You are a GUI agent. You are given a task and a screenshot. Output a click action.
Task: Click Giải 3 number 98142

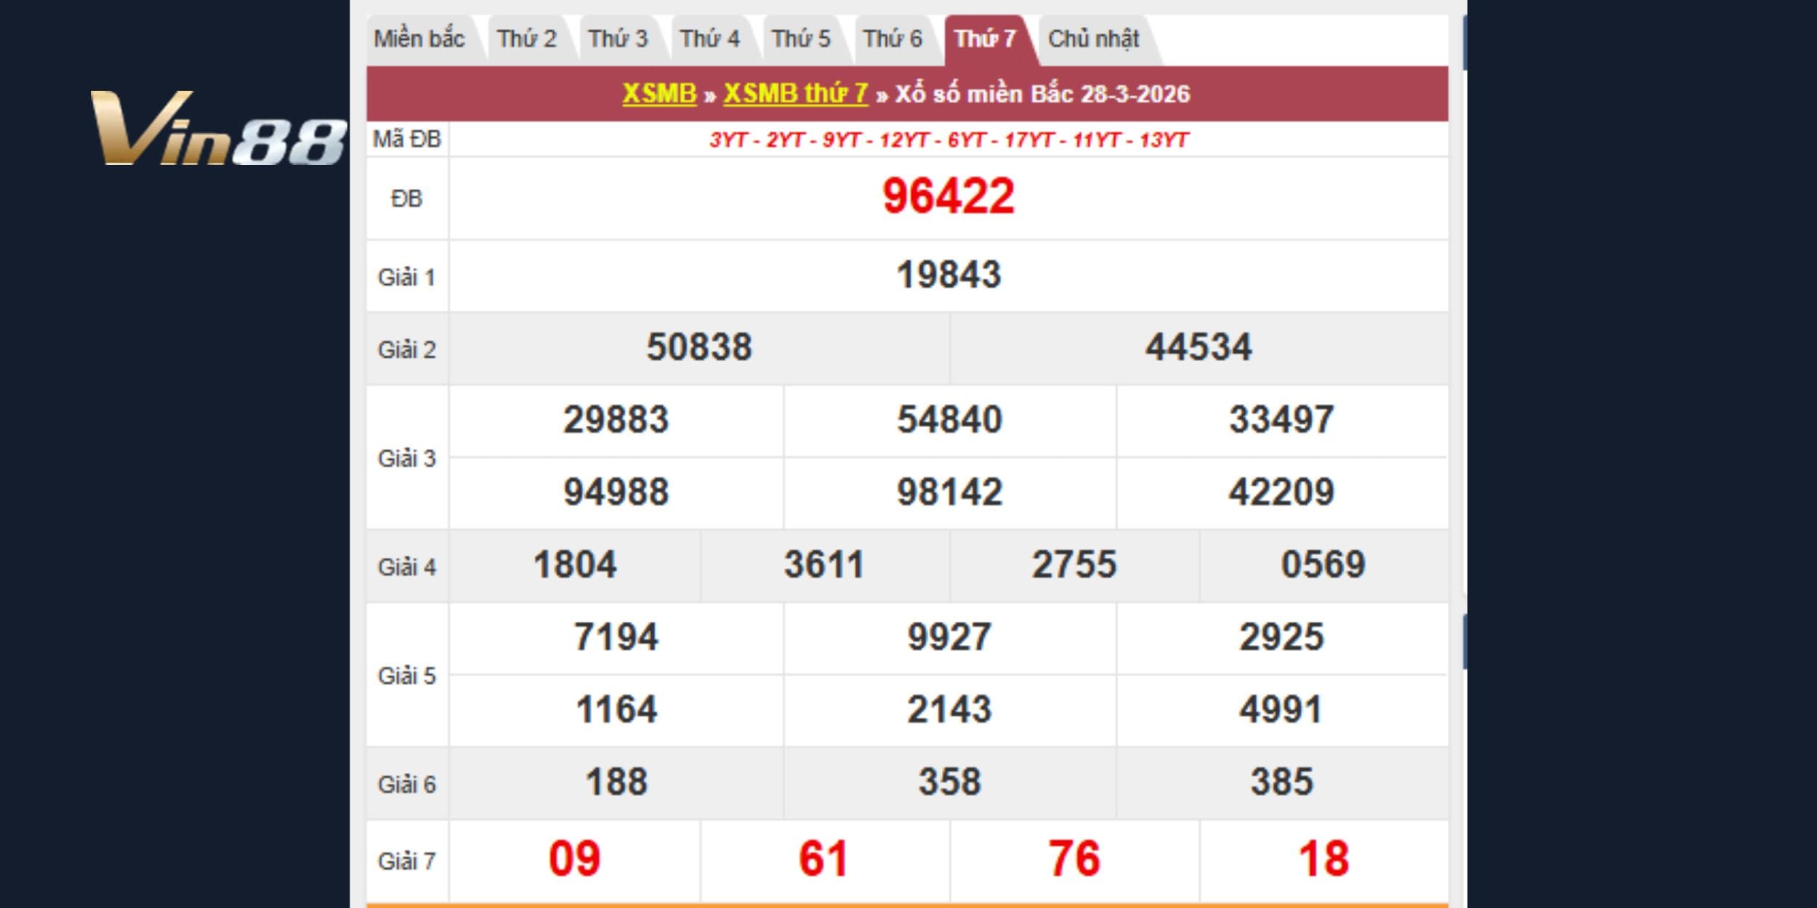click(x=949, y=492)
